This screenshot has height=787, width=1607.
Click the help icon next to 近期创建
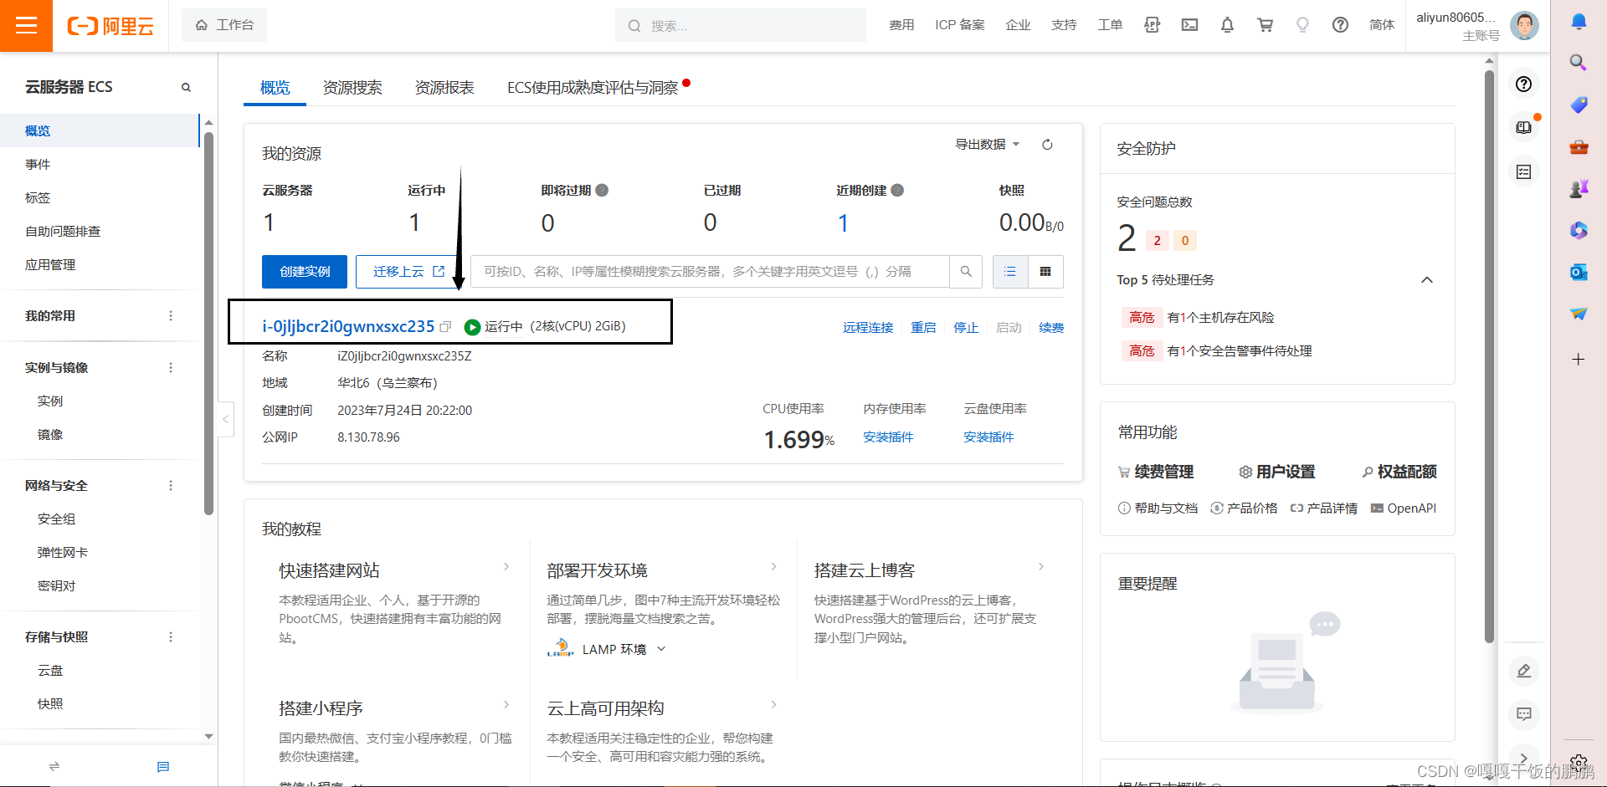(897, 190)
